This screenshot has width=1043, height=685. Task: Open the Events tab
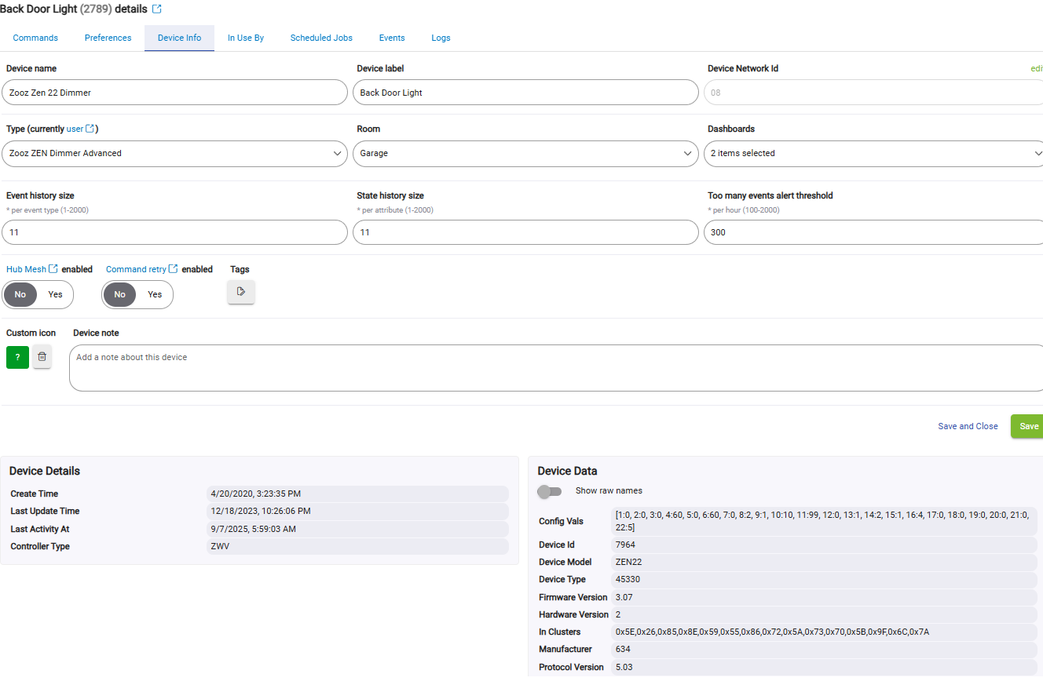(392, 38)
